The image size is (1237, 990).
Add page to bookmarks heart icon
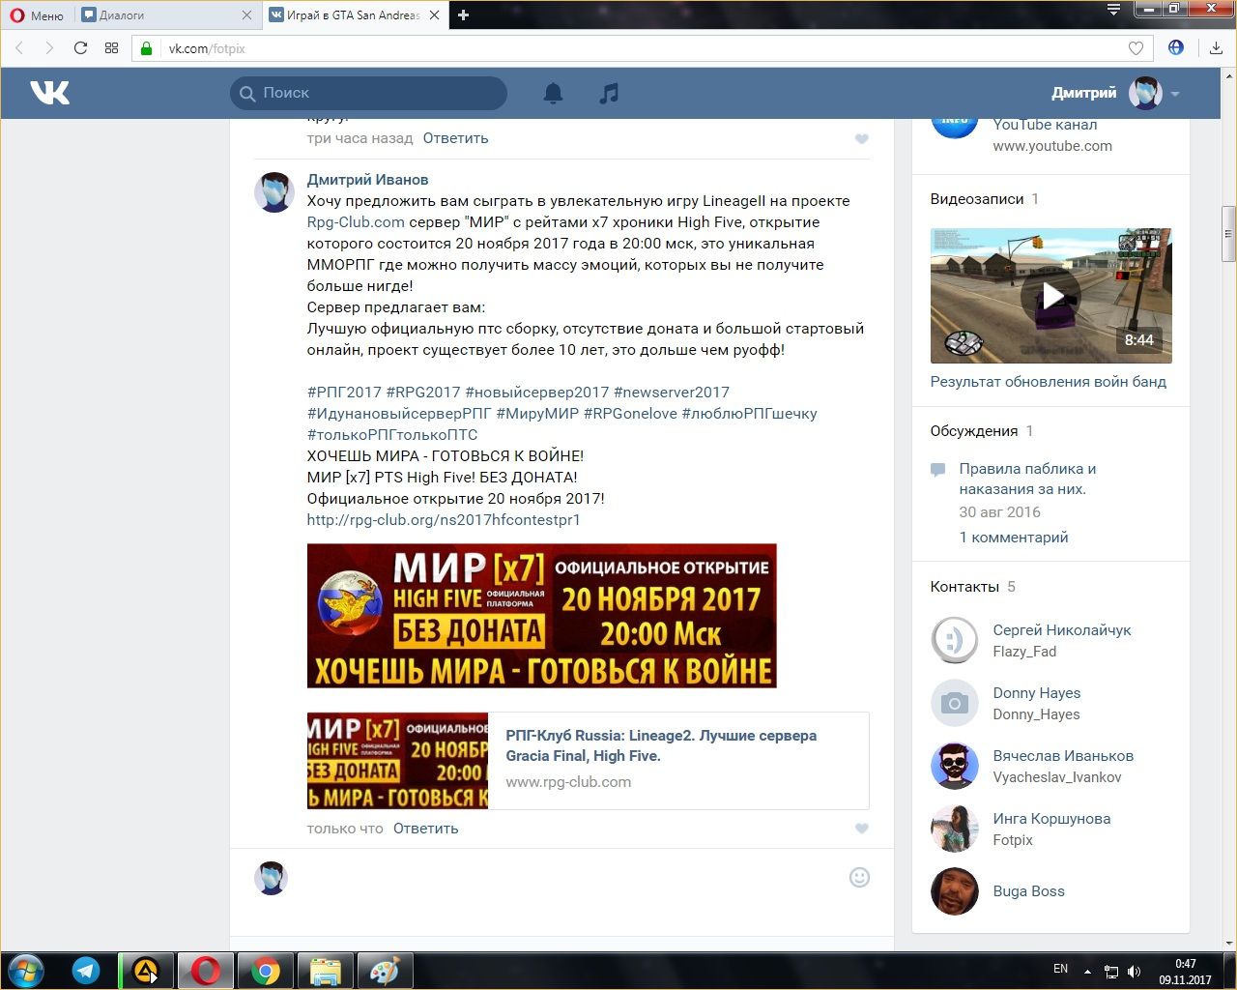[1136, 48]
